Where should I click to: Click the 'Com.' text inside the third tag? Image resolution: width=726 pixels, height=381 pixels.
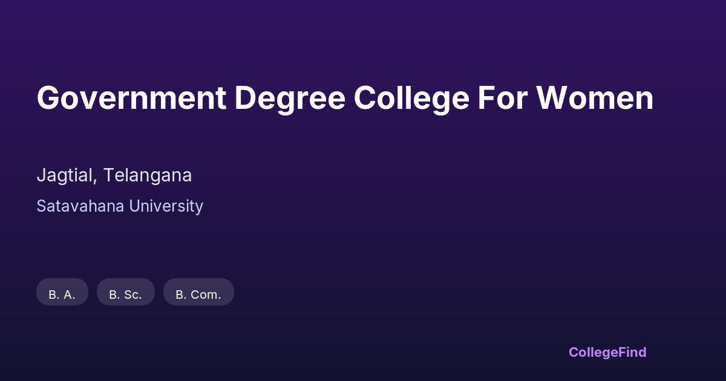206,295
